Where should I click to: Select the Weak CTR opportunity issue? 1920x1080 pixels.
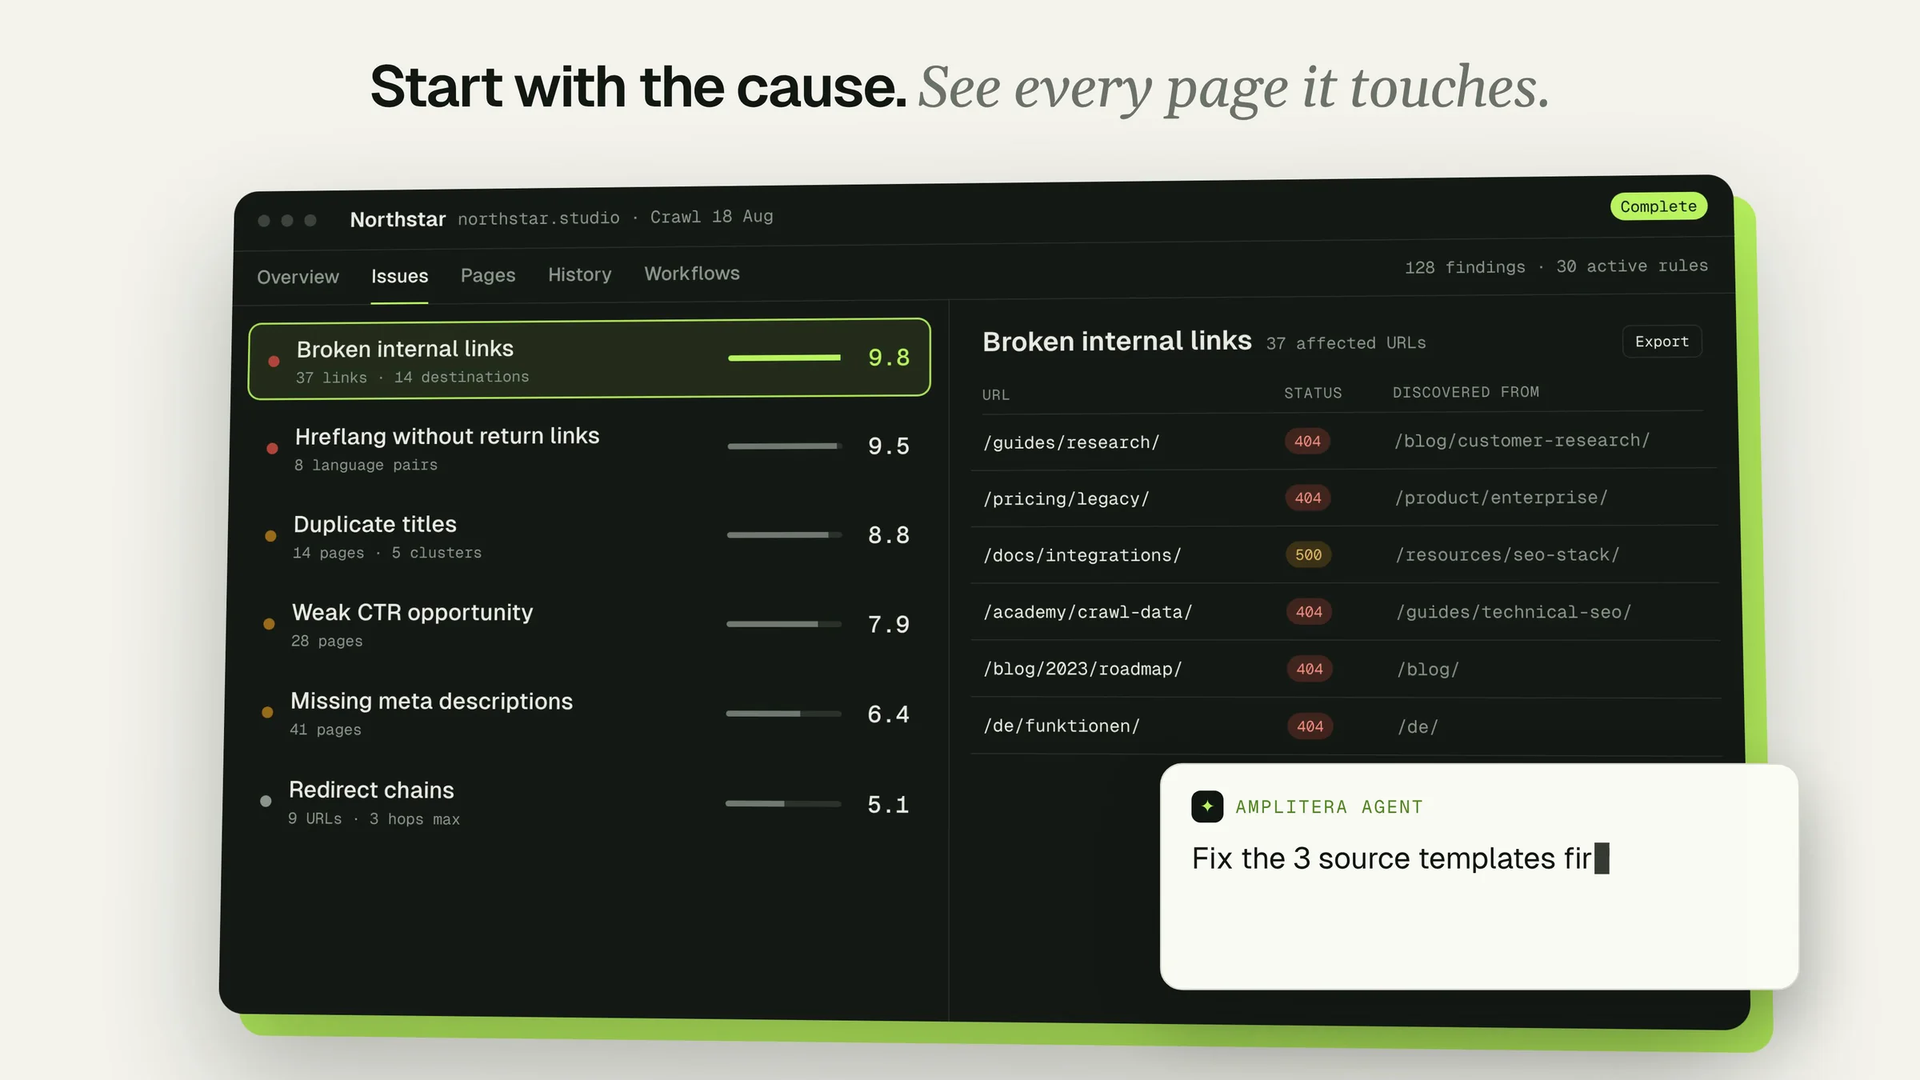(587, 624)
